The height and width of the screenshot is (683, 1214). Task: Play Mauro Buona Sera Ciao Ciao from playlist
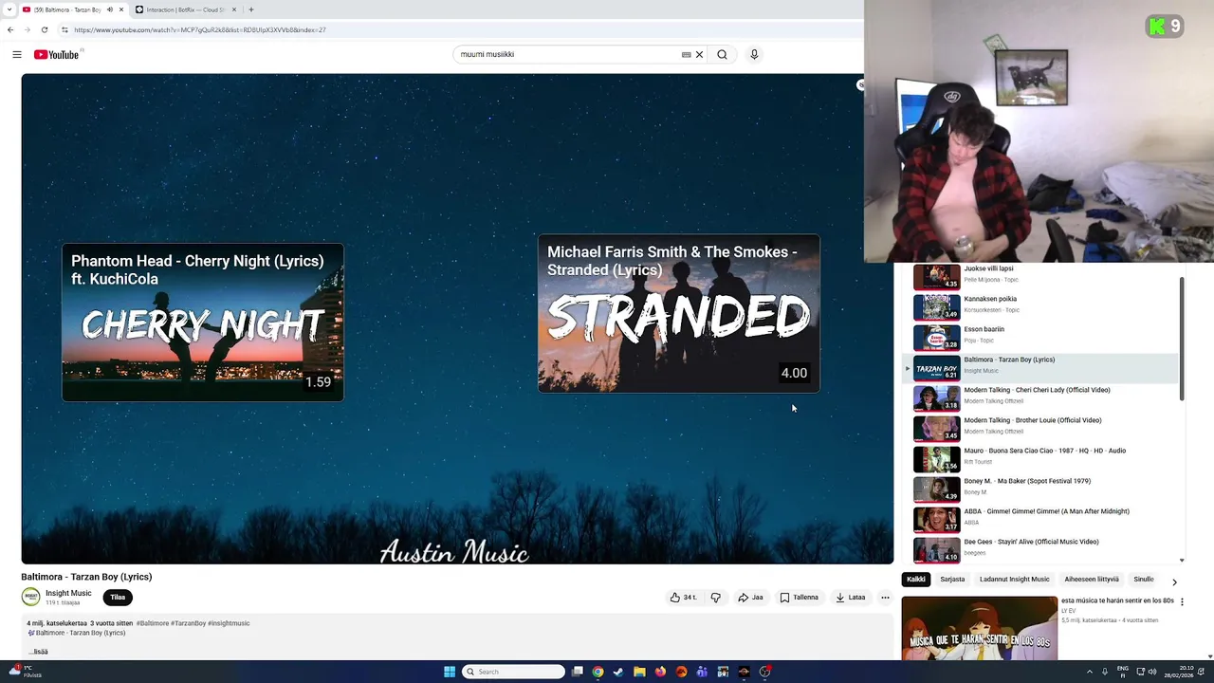1039,458
